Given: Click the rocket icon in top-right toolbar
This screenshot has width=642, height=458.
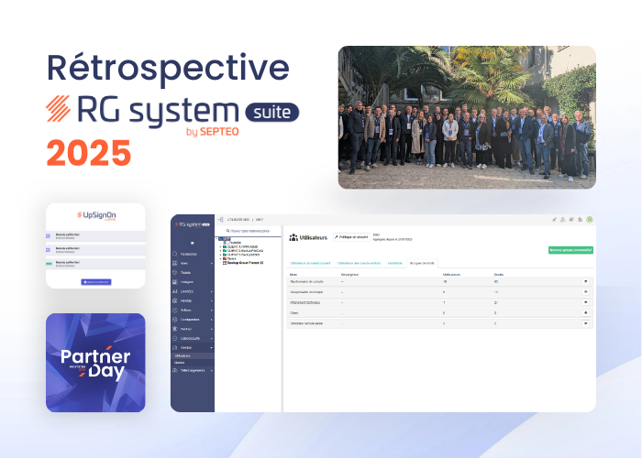Looking at the screenshot, I should point(554,220).
